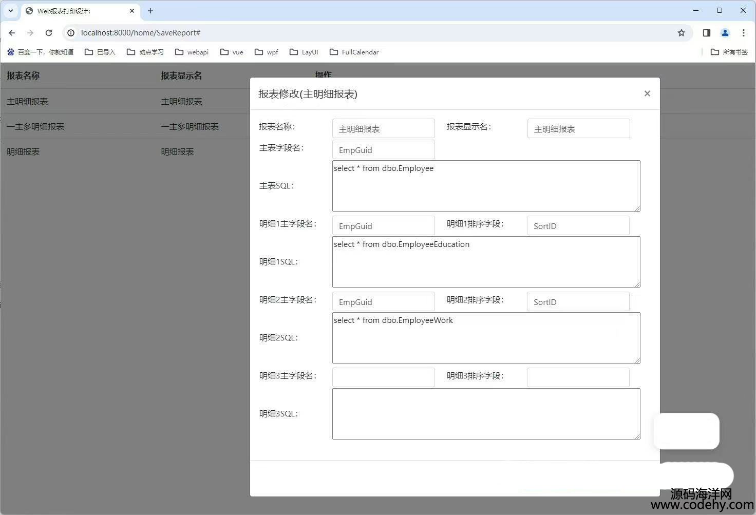Click the 报表显示名 input field

tap(578, 129)
